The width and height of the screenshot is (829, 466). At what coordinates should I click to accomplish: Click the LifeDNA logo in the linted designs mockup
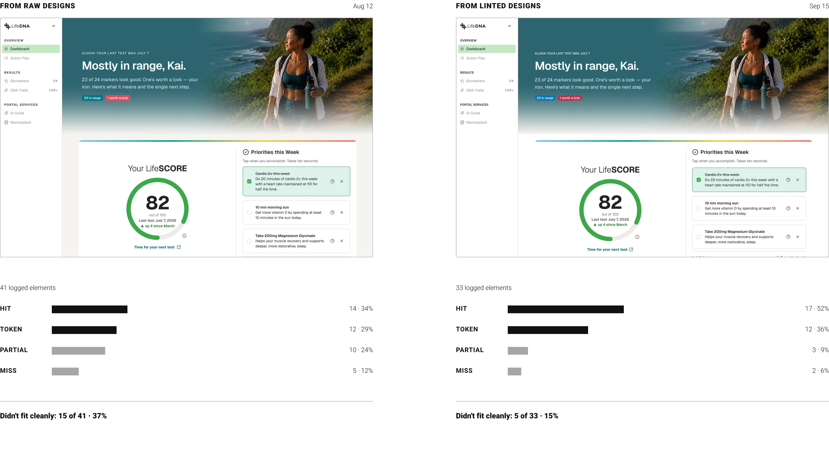pyautogui.click(x=473, y=26)
